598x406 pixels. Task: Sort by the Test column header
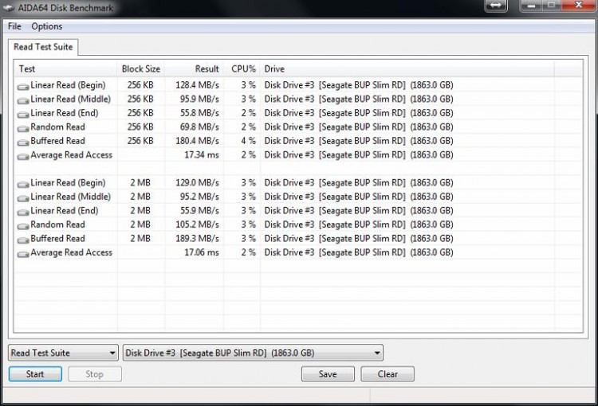[x=65, y=69]
